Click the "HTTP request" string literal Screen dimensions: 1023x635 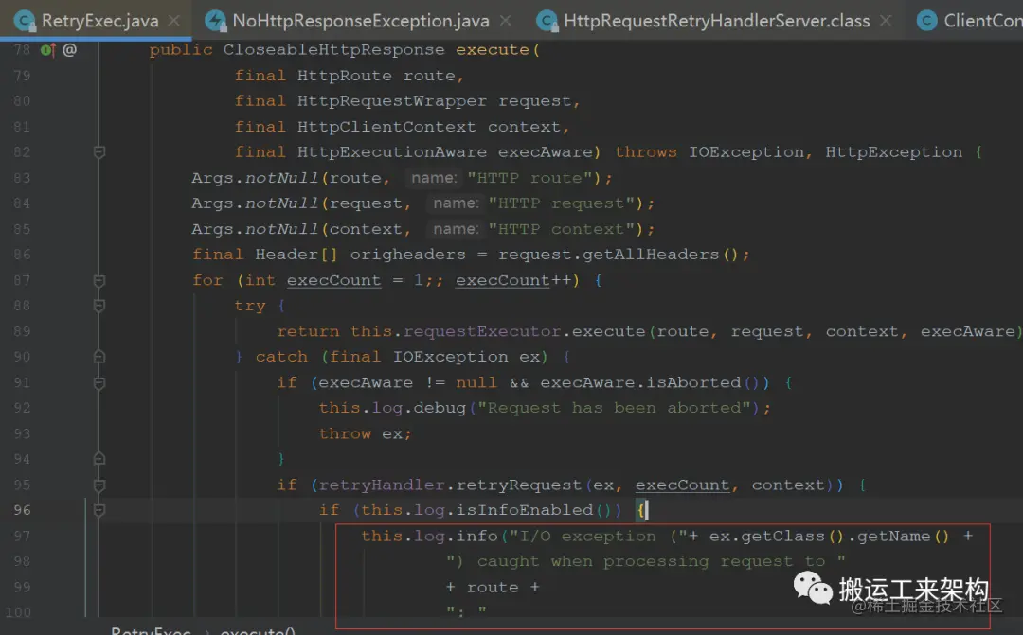[561, 203]
